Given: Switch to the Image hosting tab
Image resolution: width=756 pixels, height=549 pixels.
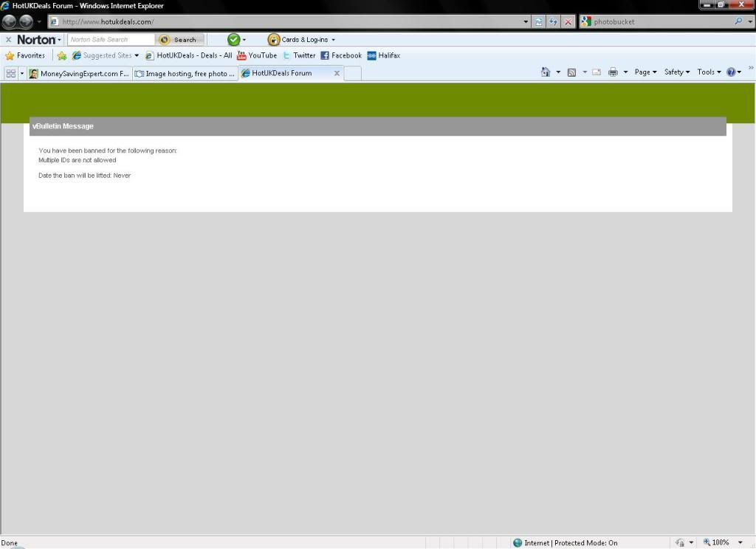Looking at the screenshot, I should point(185,73).
